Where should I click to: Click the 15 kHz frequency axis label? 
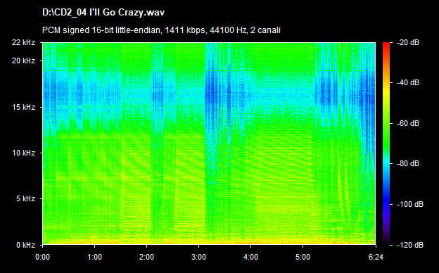pos(23,107)
